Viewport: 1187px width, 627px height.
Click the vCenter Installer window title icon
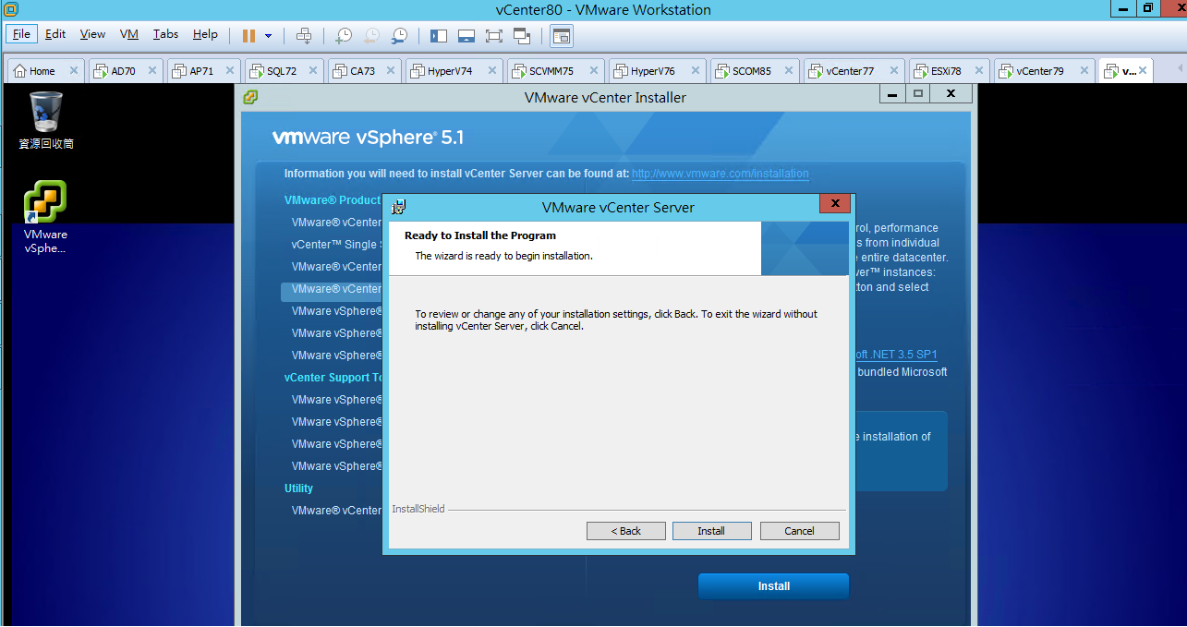(250, 97)
